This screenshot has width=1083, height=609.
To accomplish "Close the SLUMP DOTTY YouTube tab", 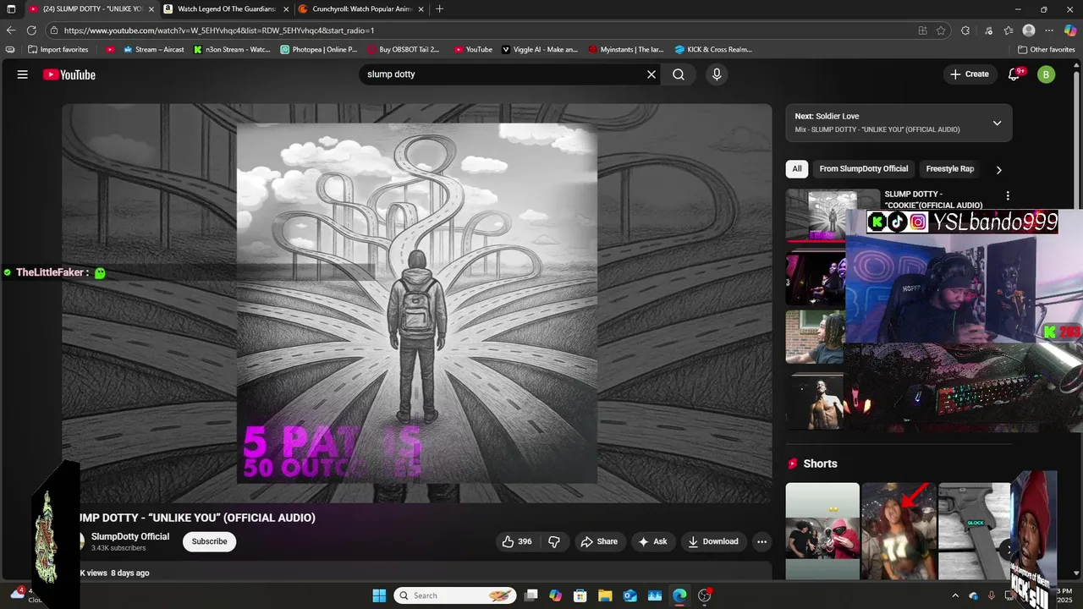I will (151, 9).
